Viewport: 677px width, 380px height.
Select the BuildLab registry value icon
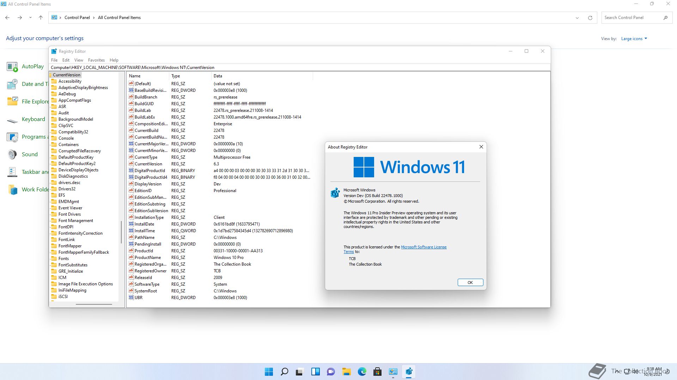(131, 110)
